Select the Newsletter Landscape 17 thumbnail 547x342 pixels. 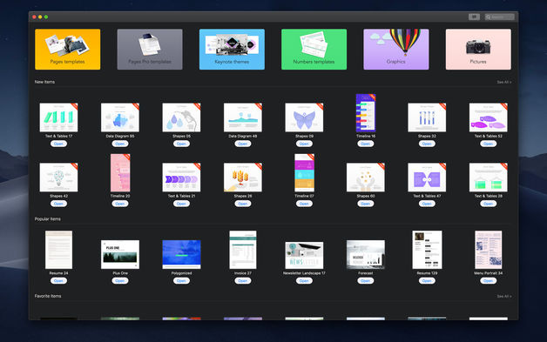[304, 255]
